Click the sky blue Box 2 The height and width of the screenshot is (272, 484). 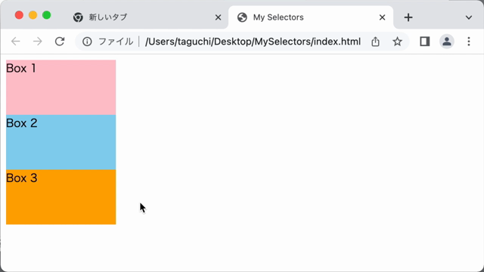coord(60,142)
